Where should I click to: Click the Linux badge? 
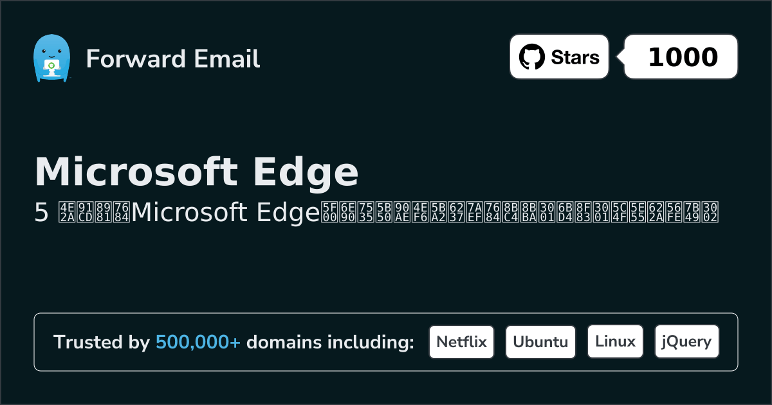(615, 342)
